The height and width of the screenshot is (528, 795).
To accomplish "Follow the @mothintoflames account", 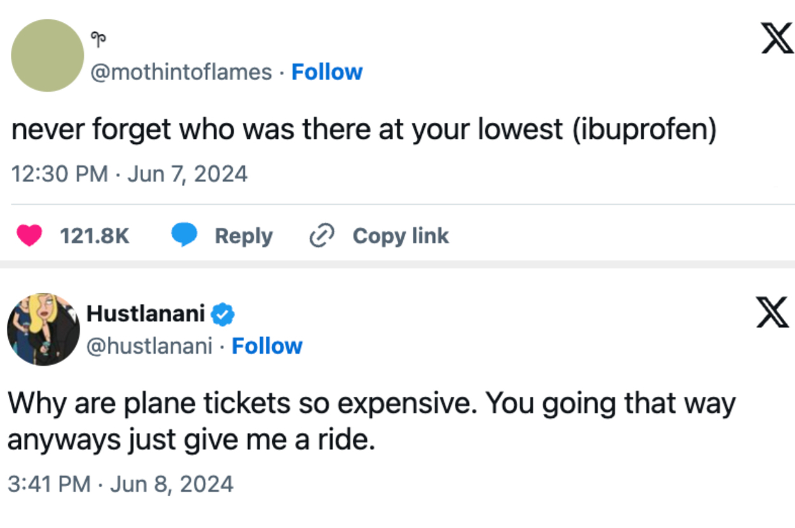I will (327, 72).
